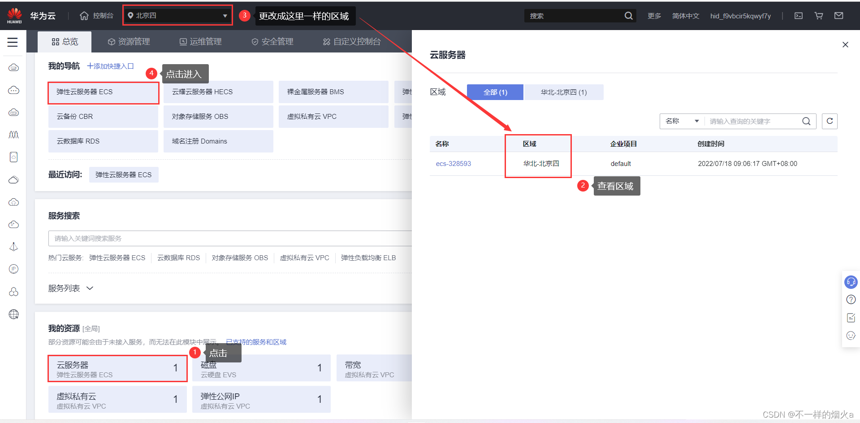The image size is (860, 423).
Task: Click the feedback note icon
Action: [851, 318]
